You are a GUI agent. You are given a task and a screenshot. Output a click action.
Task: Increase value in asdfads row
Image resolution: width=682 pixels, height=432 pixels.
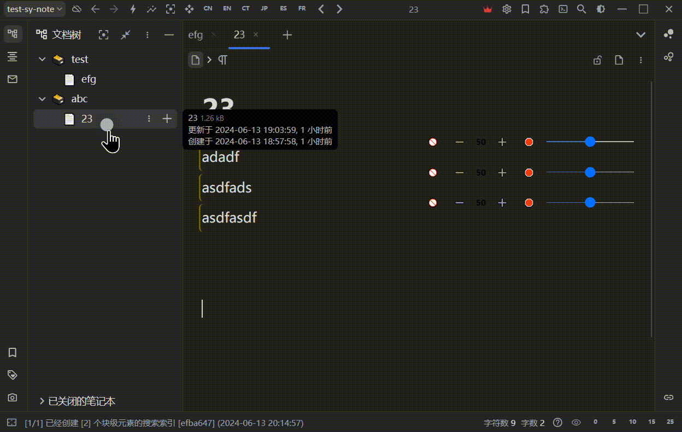coord(502,173)
